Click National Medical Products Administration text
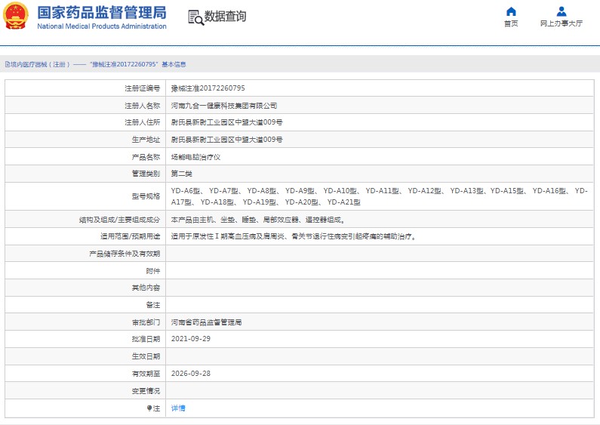600x425 pixels. coord(102,26)
